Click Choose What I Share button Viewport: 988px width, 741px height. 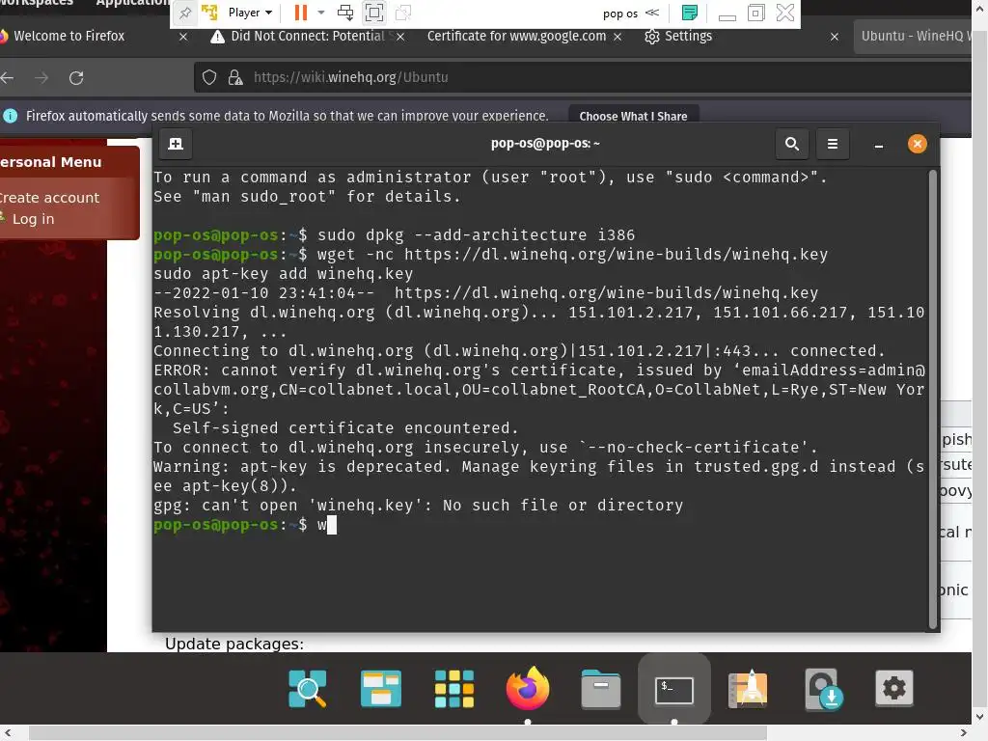click(x=633, y=116)
